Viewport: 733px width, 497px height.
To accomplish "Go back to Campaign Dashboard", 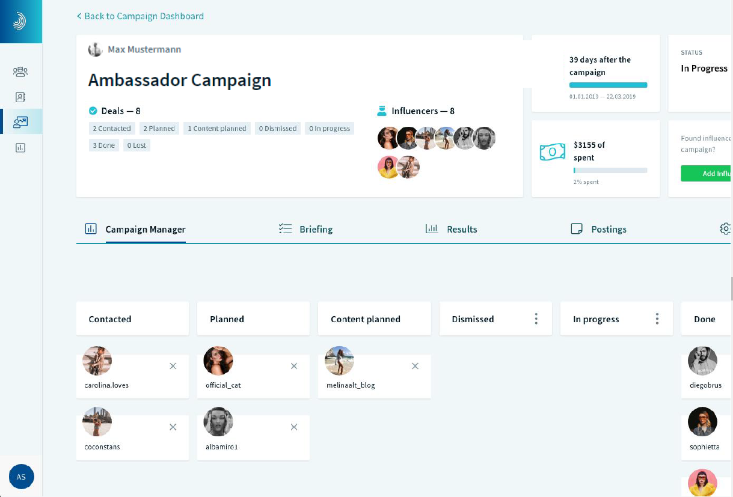I will point(141,16).
